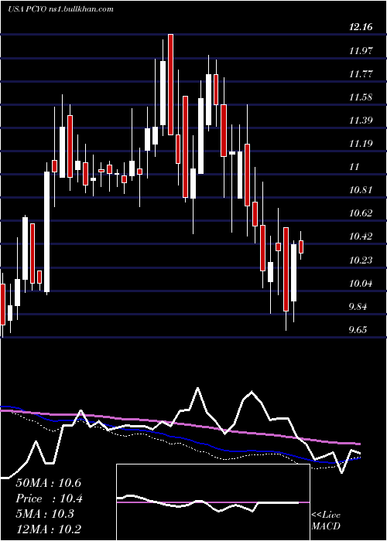Click the 11.97 price axis label

361,51
